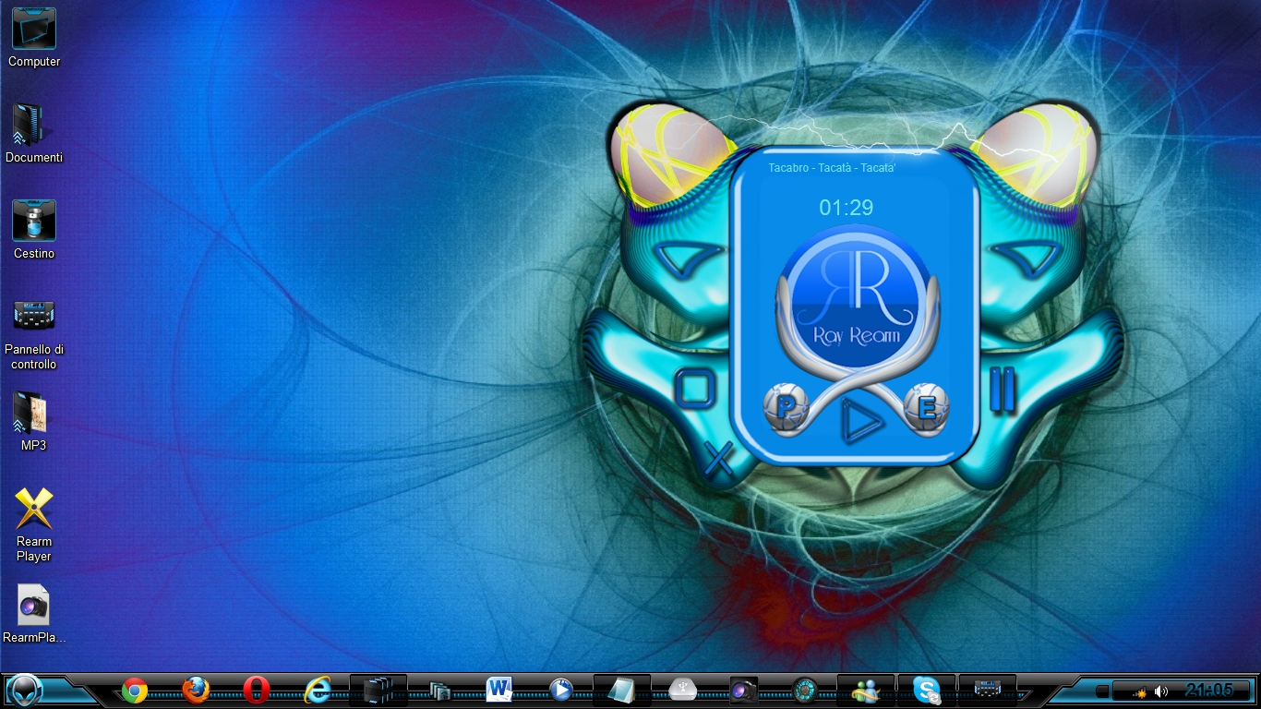Open Skype from the taskbar

(926, 690)
